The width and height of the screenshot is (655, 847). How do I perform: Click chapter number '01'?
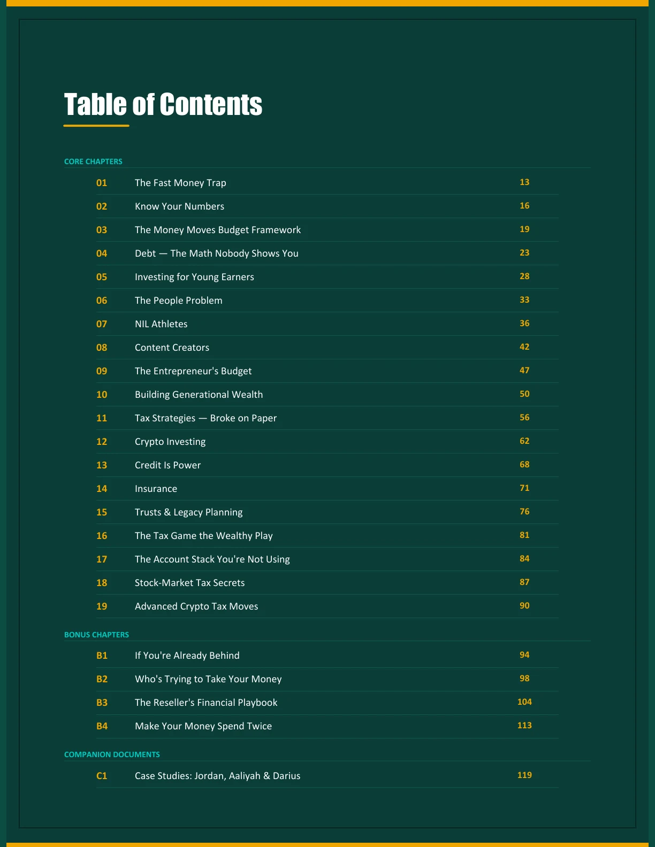(102, 183)
